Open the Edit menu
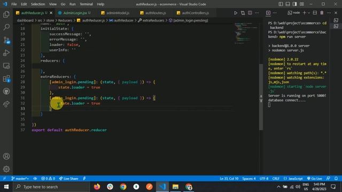This screenshot has height=192, width=342. (x=24, y=4)
